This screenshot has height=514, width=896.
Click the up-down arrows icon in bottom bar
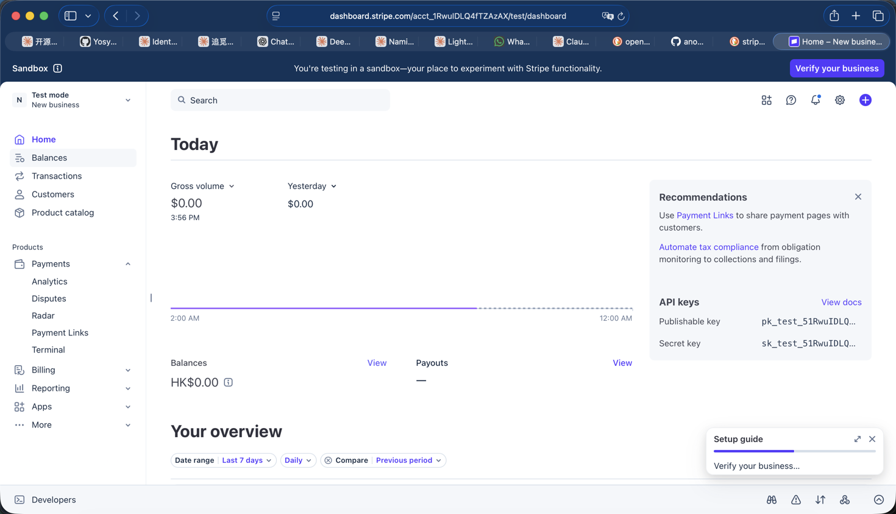(x=820, y=500)
